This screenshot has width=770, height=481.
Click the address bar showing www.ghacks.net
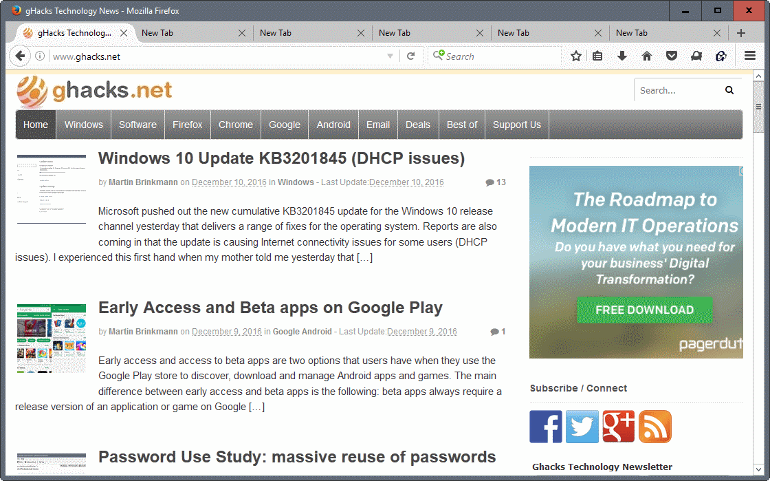click(x=216, y=56)
